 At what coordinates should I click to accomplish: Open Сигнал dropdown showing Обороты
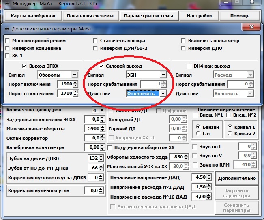pos(58,75)
